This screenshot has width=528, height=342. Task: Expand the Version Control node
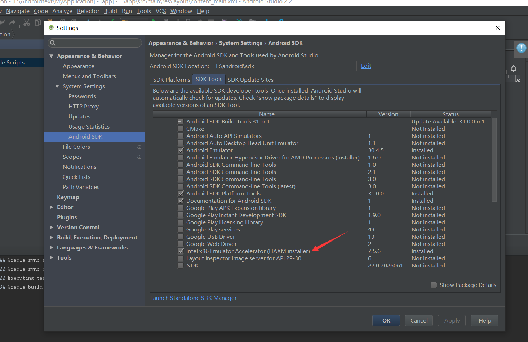point(51,228)
